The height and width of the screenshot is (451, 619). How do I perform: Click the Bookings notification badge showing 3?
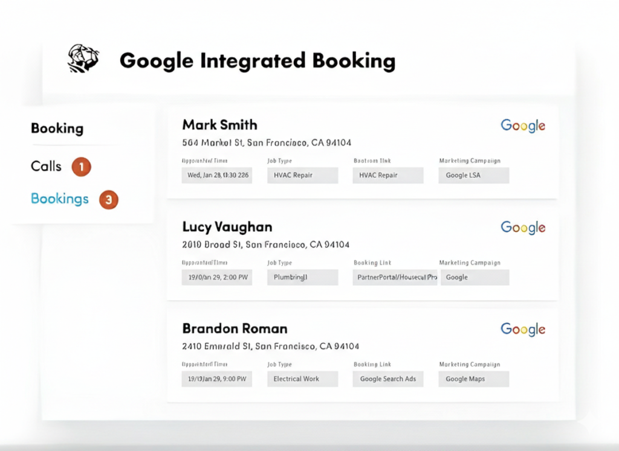pyautogui.click(x=108, y=200)
